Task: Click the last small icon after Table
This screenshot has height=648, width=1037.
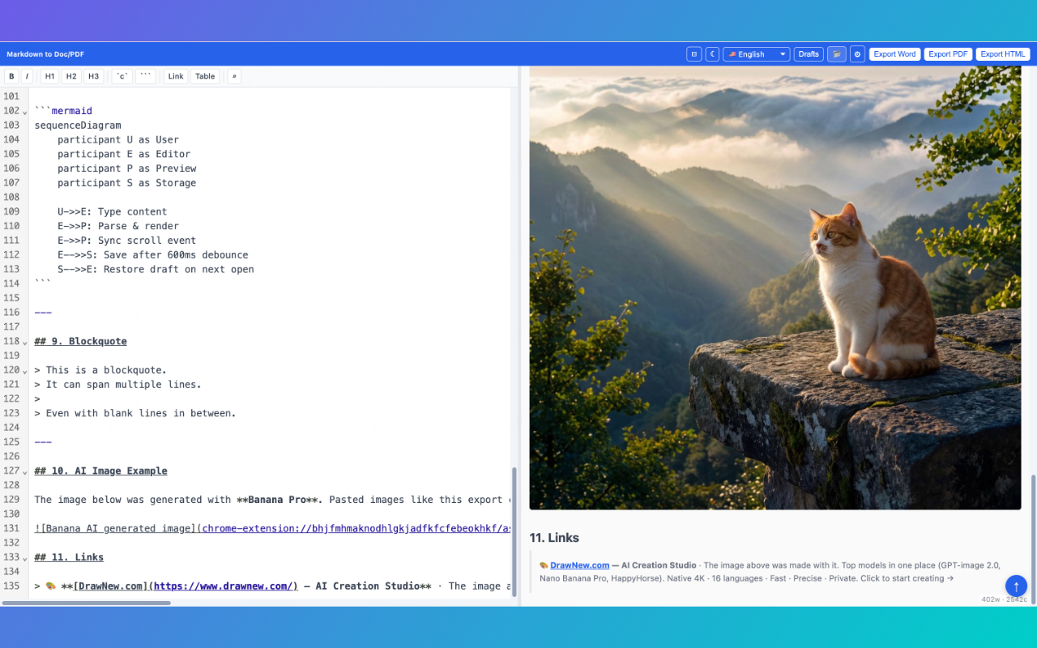Action: (234, 76)
